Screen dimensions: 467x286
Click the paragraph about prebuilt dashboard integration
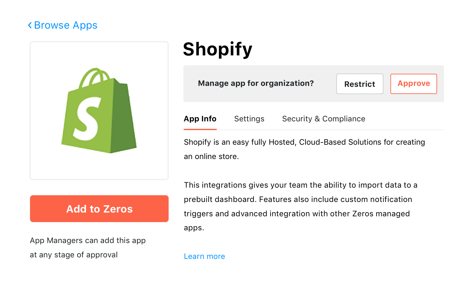[x=301, y=206]
